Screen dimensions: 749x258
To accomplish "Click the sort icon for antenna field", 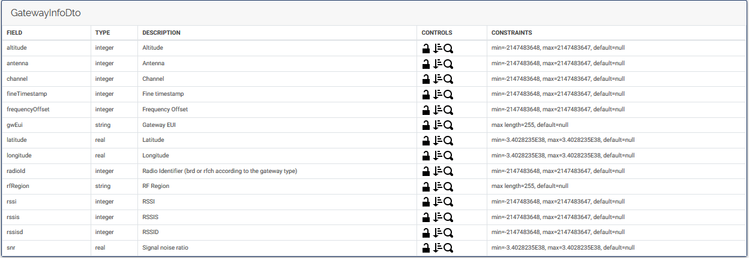I will (438, 63).
